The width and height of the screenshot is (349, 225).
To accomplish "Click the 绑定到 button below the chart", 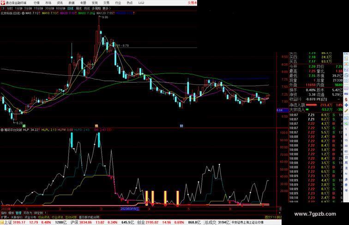I will (38, 213).
